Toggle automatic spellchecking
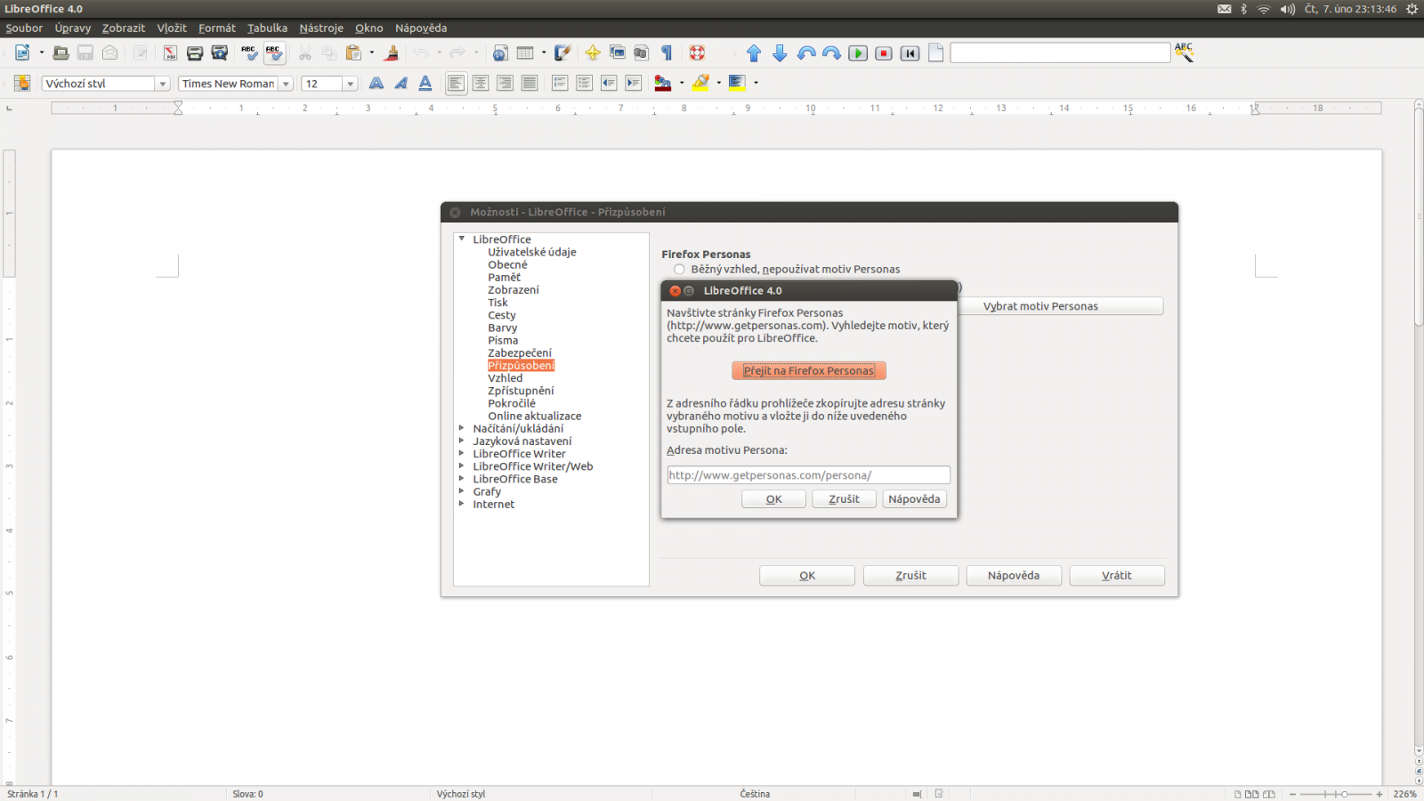 [x=274, y=53]
